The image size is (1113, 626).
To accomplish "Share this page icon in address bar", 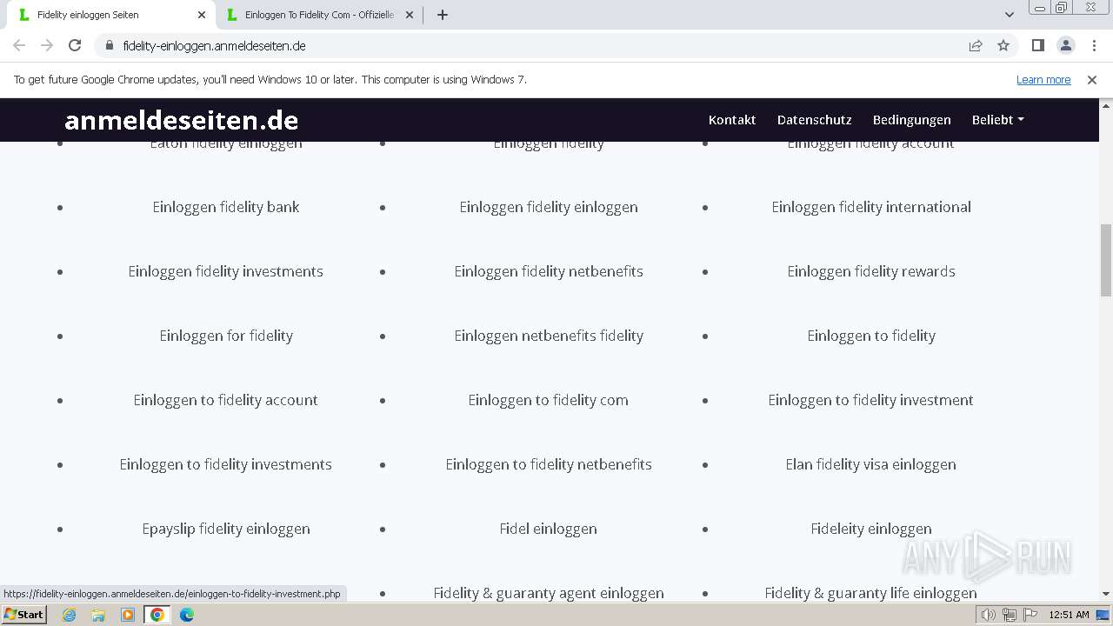I will tap(976, 45).
